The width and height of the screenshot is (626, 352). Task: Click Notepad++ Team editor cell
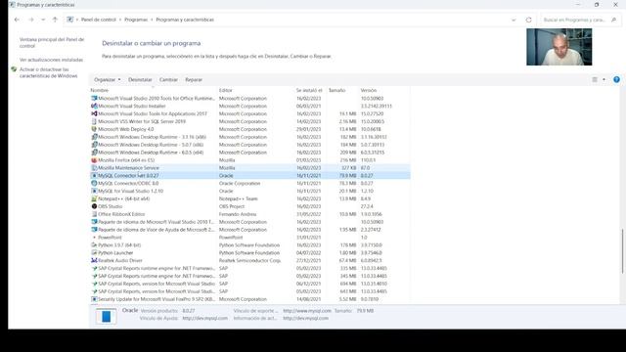click(239, 198)
